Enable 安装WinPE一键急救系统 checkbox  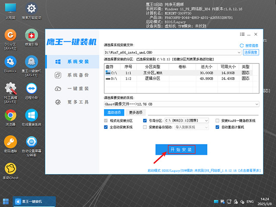click(217, 121)
